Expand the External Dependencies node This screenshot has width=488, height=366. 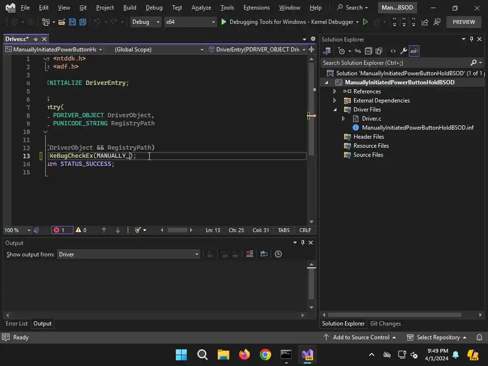click(335, 101)
